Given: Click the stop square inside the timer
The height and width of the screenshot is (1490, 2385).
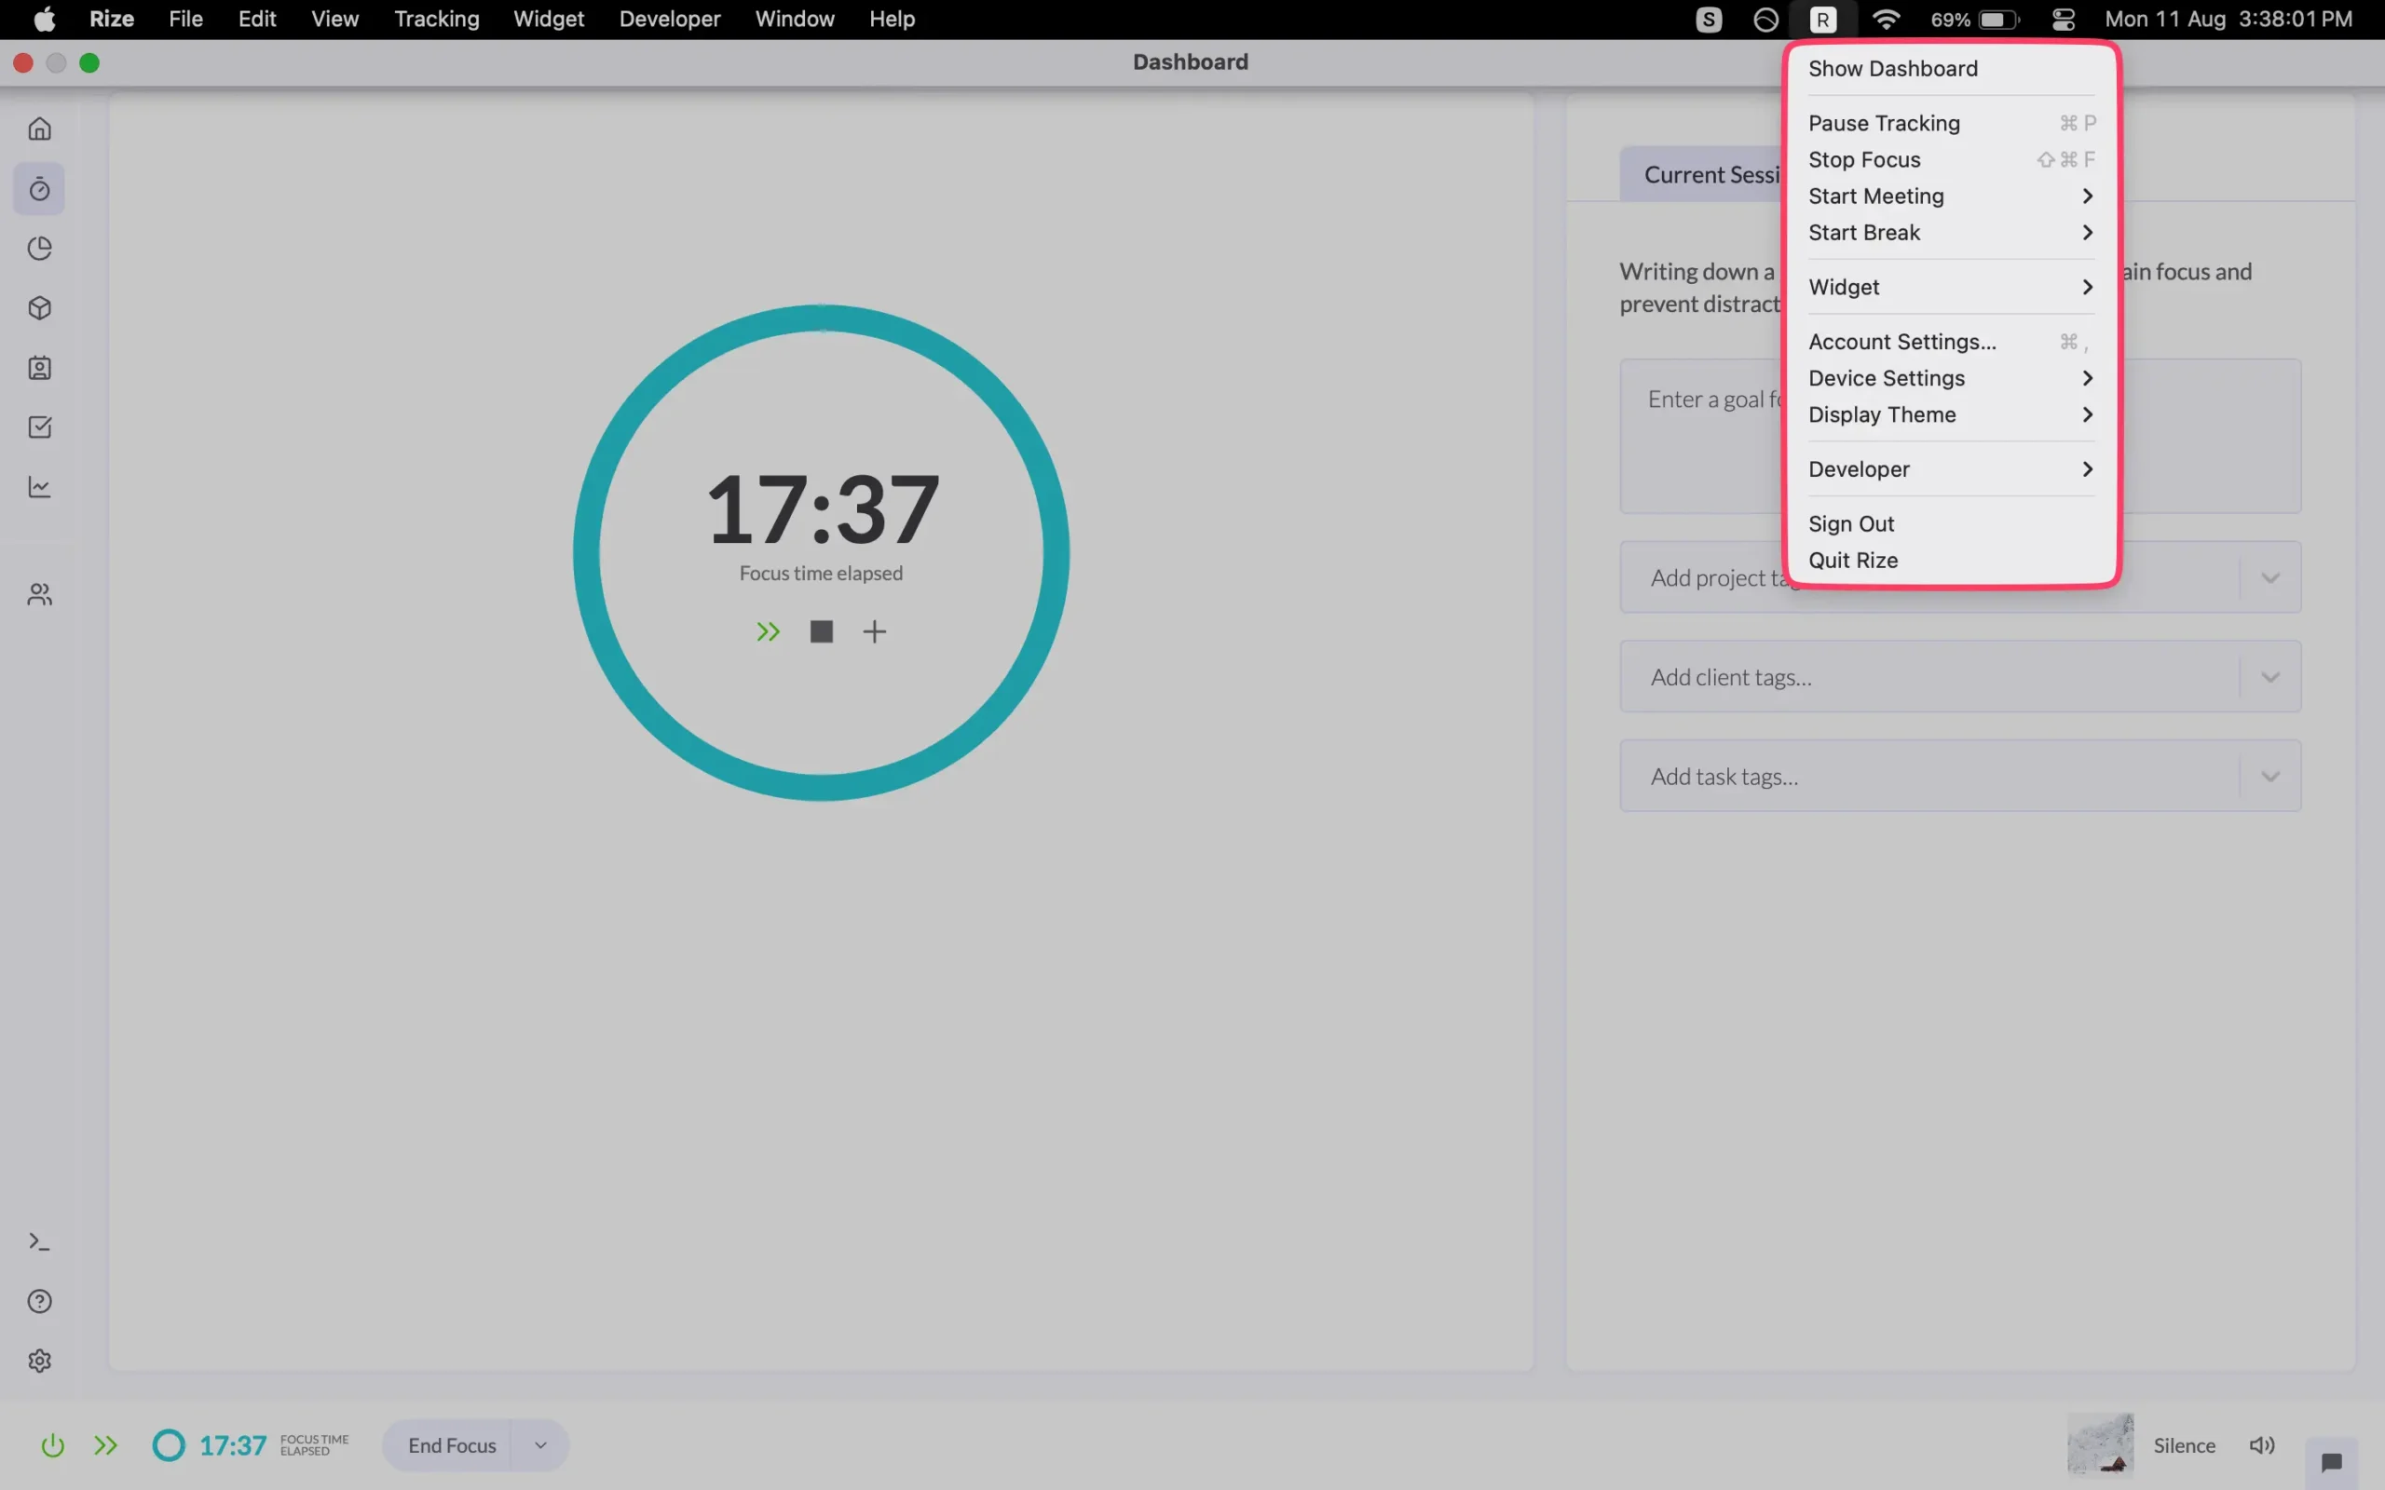Looking at the screenshot, I should point(821,631).
